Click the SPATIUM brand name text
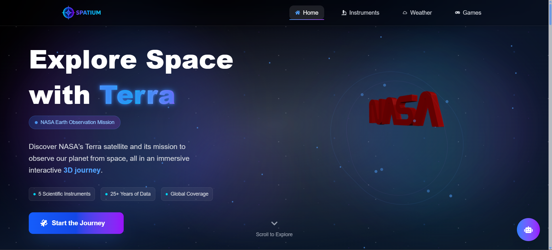Viewport: 552px width, 250px height. (x=88, y=13)
